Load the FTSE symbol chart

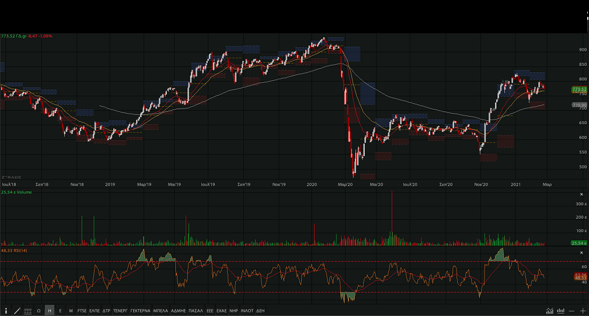tap(82, 311)
